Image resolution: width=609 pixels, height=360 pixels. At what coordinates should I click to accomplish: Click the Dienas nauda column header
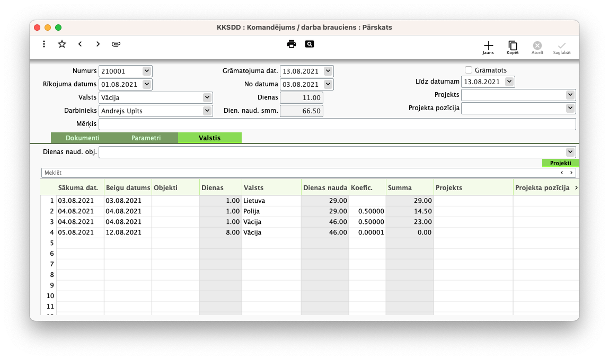(325, 188)
